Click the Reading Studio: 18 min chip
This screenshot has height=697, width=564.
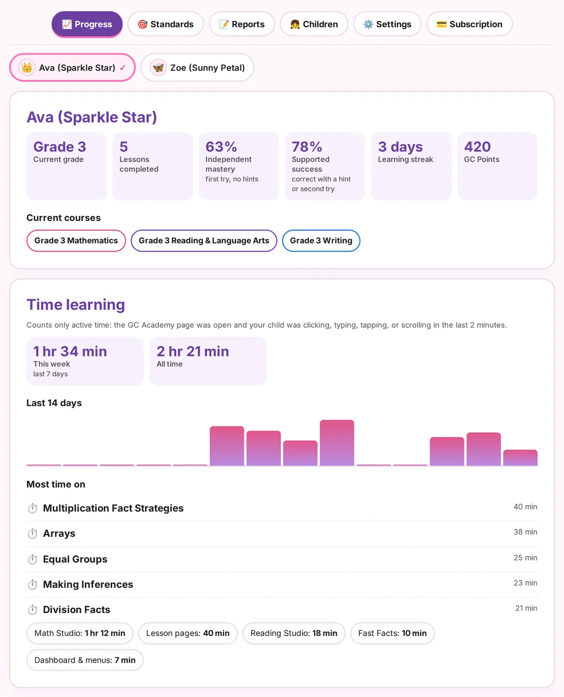294,633
